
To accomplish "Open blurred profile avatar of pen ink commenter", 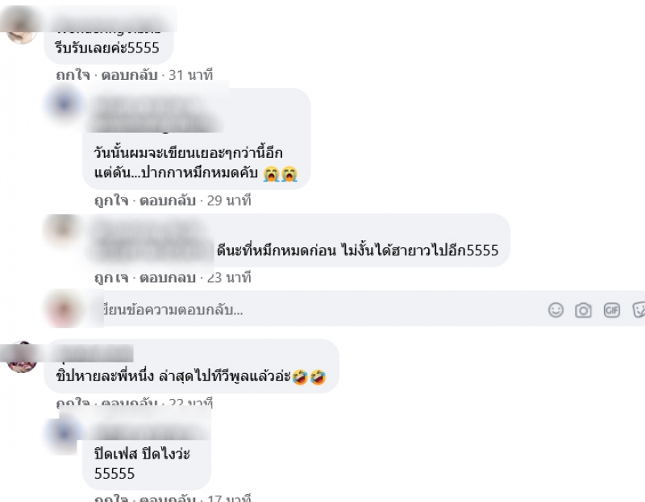I will (x=64, y=105).
